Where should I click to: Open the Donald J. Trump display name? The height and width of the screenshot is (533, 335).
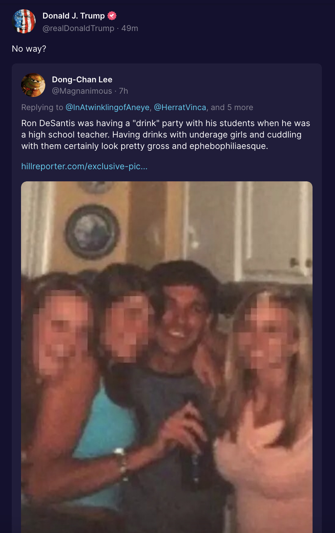point(74,16)
